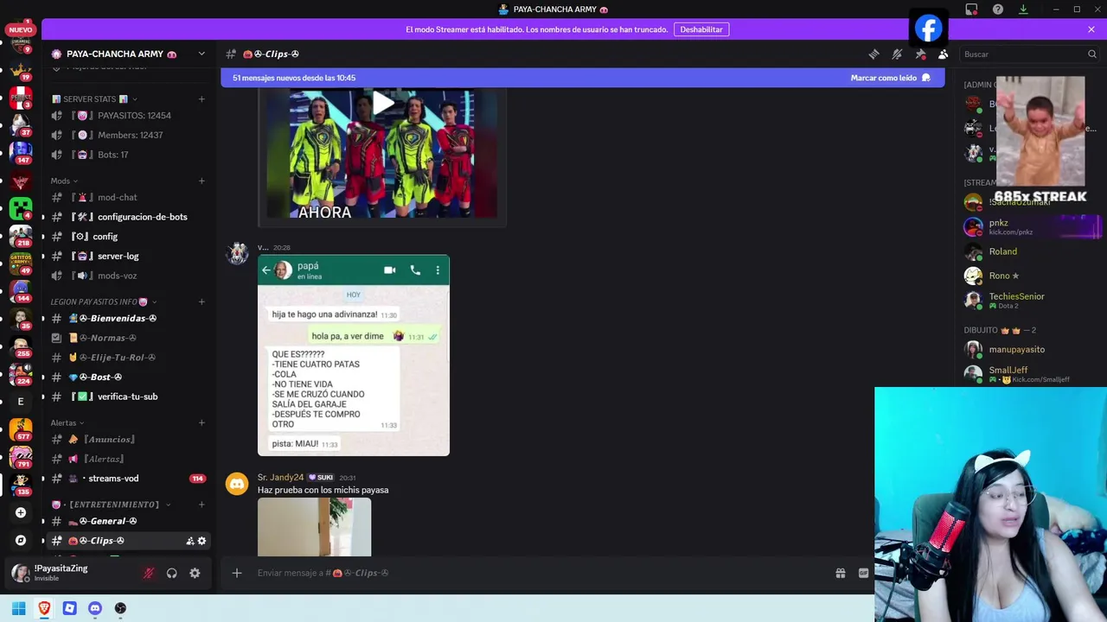The height and width of the screenshot is (622, 1107).
Task: Click !PayasitaZing user avatar status
Action: click(x=20, y=573)
